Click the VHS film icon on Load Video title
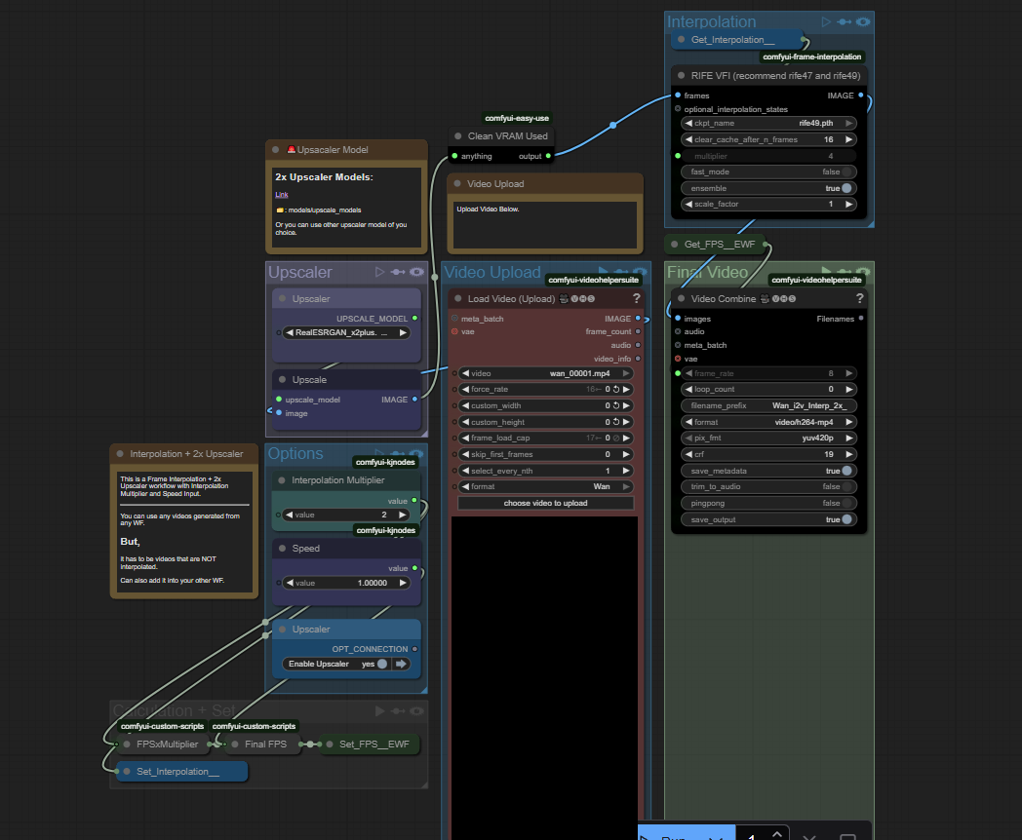Viewport: 1022px width, 840px height. [x=564, y=299]
